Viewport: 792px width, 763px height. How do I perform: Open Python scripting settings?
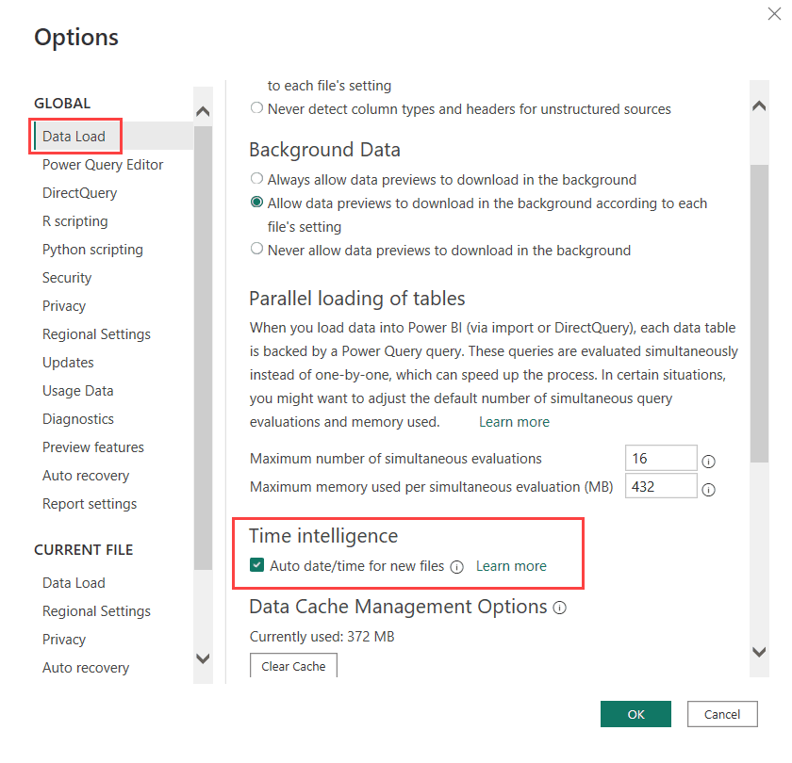click(x=92, y=250)
